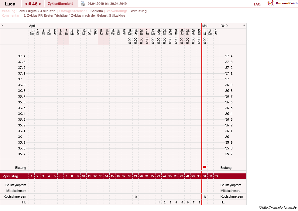Click HL value 1 on day 23
The image size is (298, 211).
point(159,202)
